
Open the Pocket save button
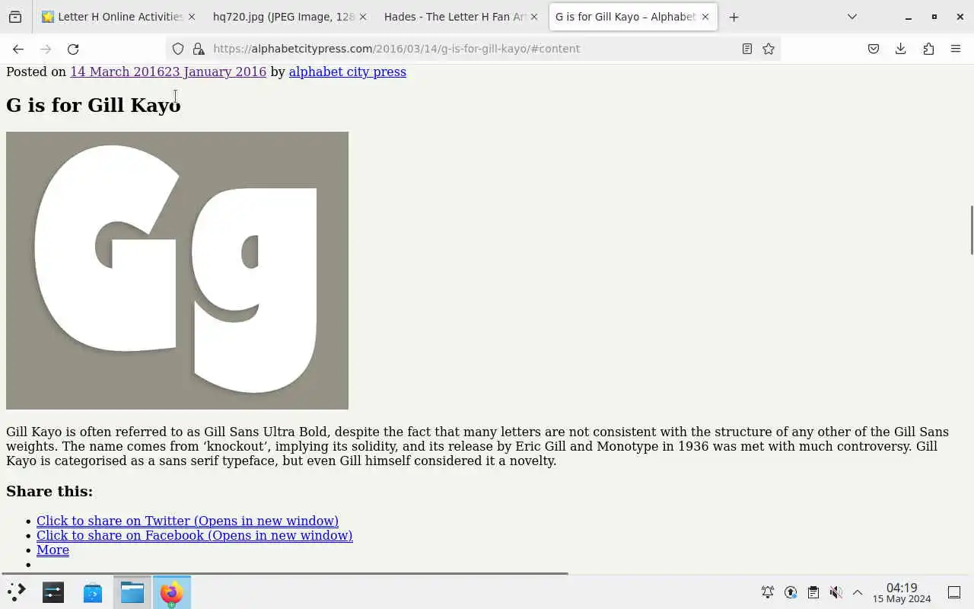point(874,49)
